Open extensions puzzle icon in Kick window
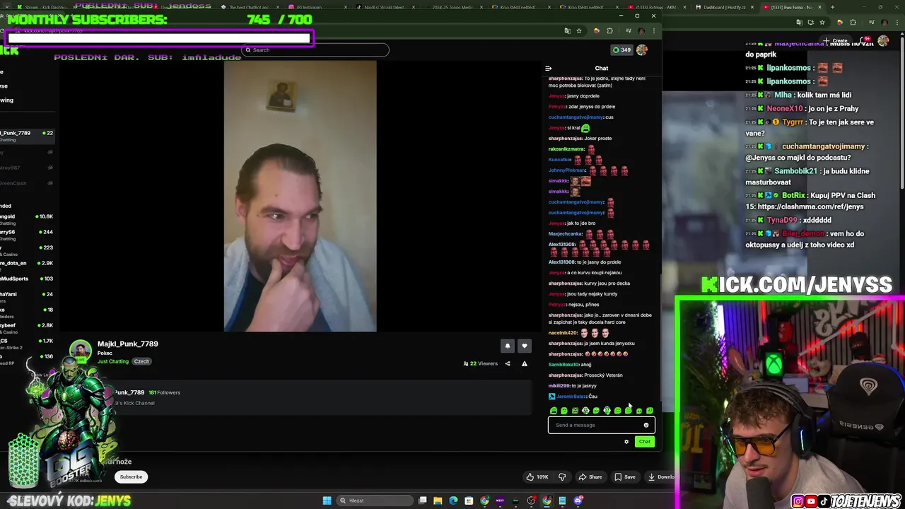The width and height of the screenshot is (905, 509). tap(609, 31)
